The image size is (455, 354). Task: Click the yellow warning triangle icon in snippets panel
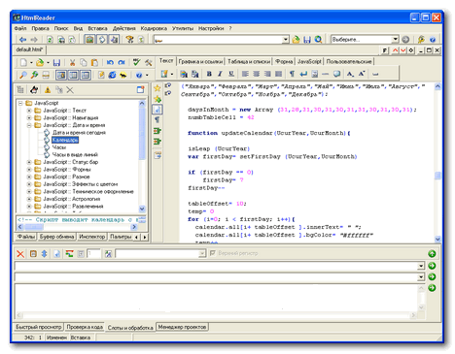[x=48, y=90]
